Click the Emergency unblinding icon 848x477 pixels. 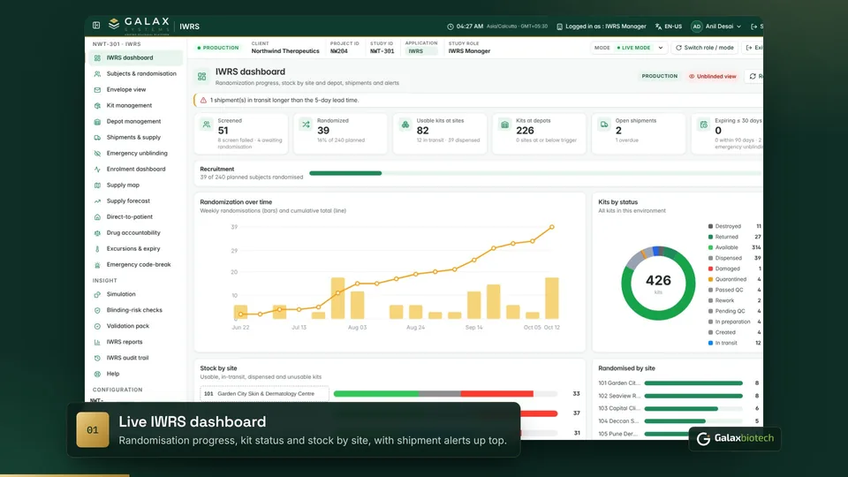(x=97, y=154)
